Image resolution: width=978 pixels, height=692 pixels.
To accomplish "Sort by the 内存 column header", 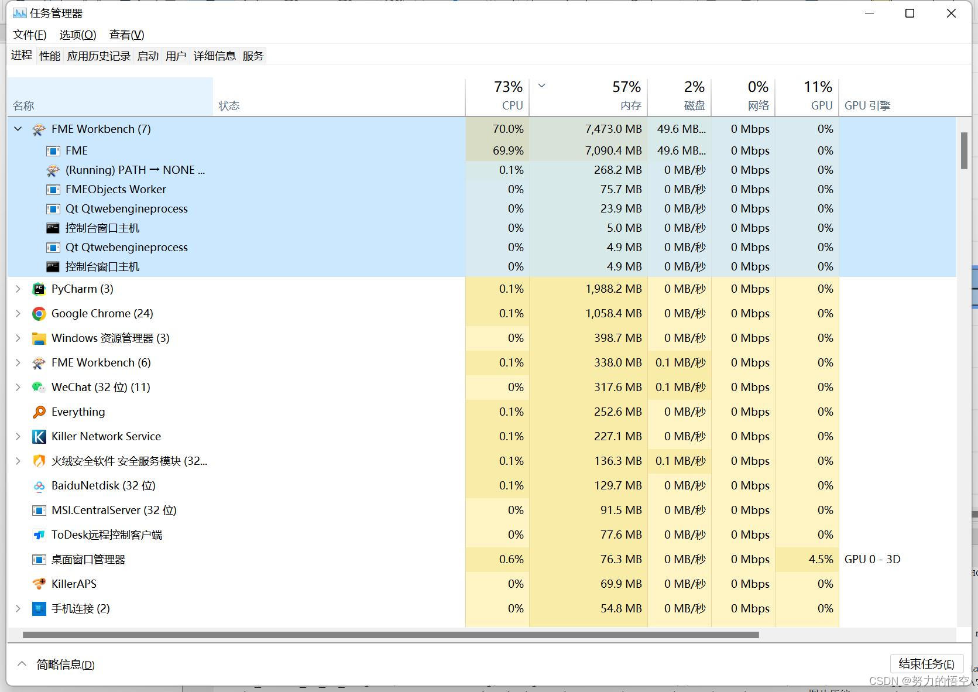I will pos(588,97).
